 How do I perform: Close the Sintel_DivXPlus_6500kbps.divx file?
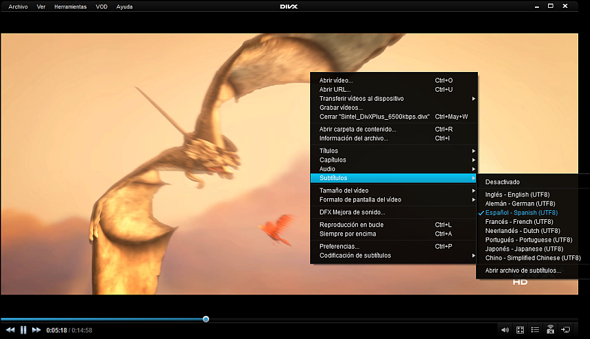pos(393,116)
